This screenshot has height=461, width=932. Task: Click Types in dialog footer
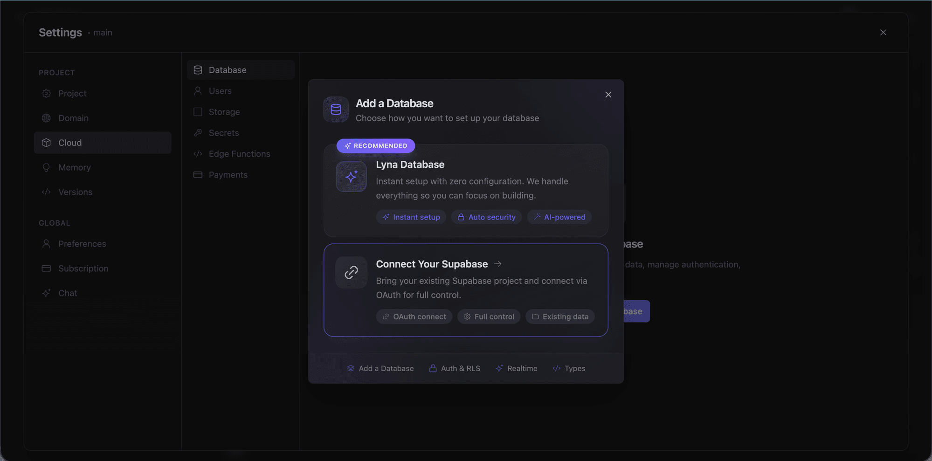tap(569, 368)
